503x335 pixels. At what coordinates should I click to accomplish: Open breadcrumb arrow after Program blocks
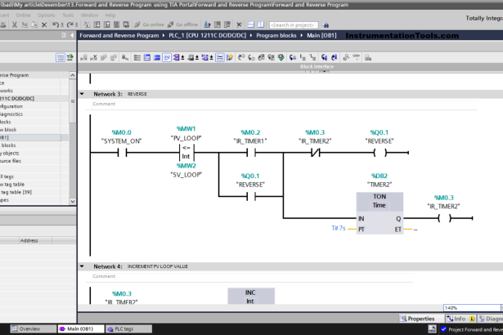pyautogui.click(x=302, y=35)
